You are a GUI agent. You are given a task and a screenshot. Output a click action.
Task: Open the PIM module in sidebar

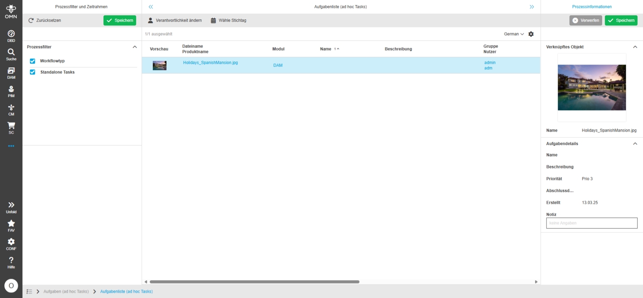(x=11, y=91)
